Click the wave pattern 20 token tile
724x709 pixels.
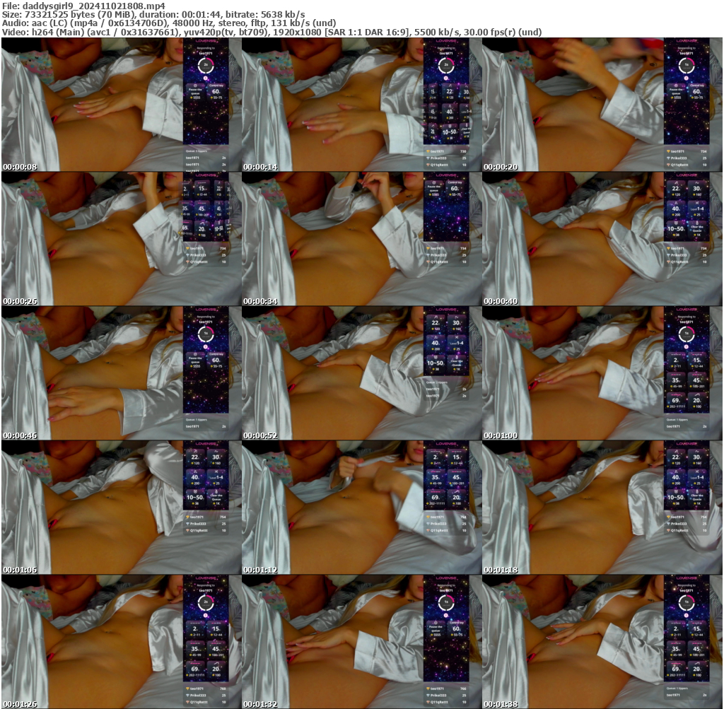[x=698, y=402]
